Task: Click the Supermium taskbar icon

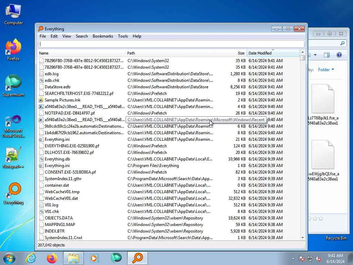Action: tap(116, 258)
